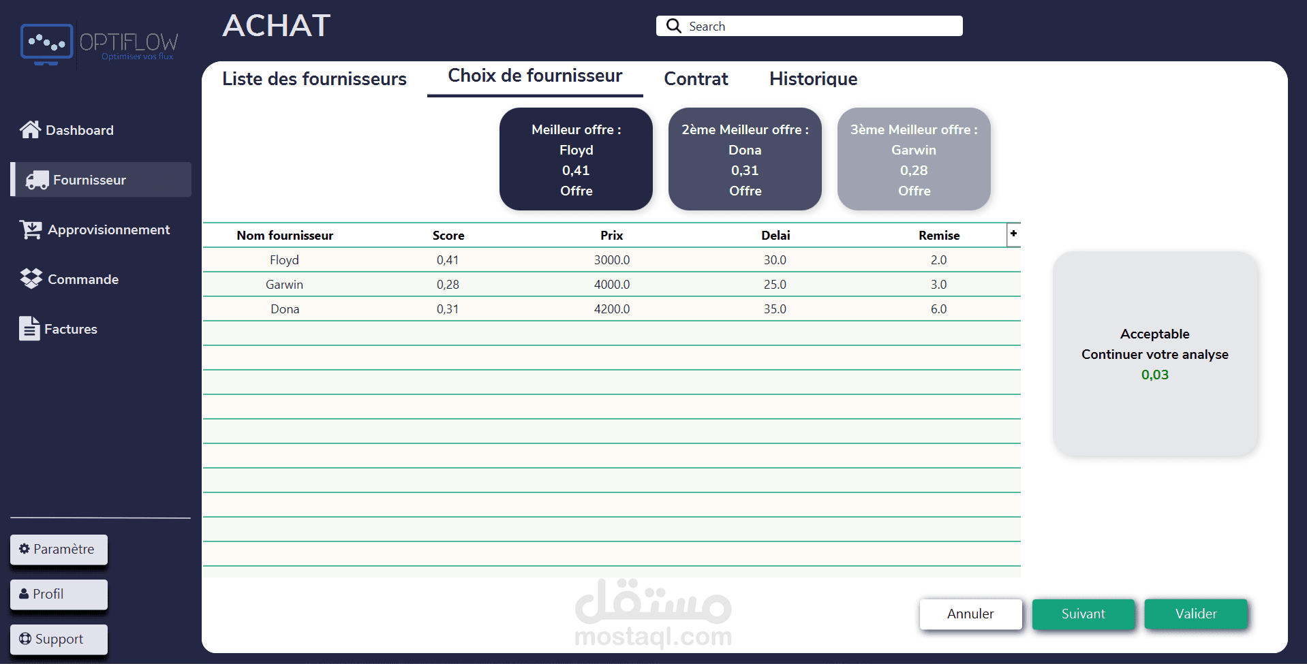Click the Annuler button

click(x=970, y=614)
